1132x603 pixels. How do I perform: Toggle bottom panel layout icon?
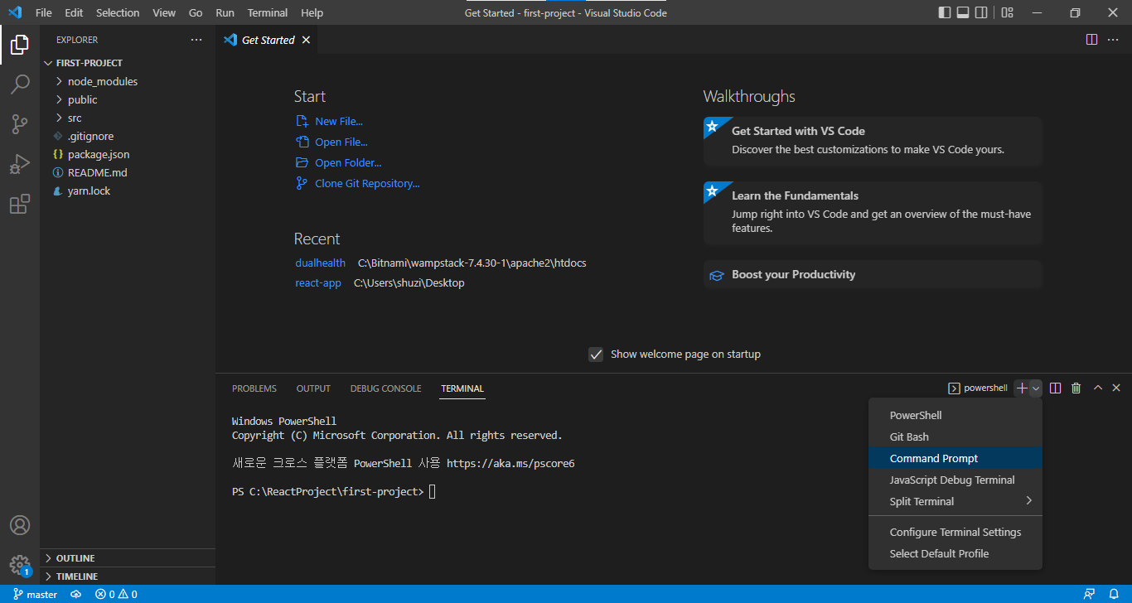tap(964, 12)
